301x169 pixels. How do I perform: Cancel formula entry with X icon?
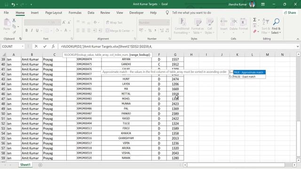[x=36, y=46]
